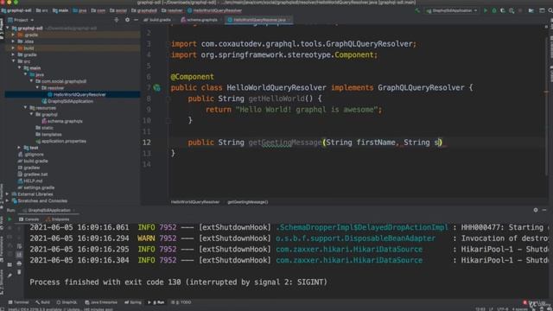Click 'resolver' in navigation breadcrumb bar
Viewport: 553px width, 311px height.
pos(173,11)
